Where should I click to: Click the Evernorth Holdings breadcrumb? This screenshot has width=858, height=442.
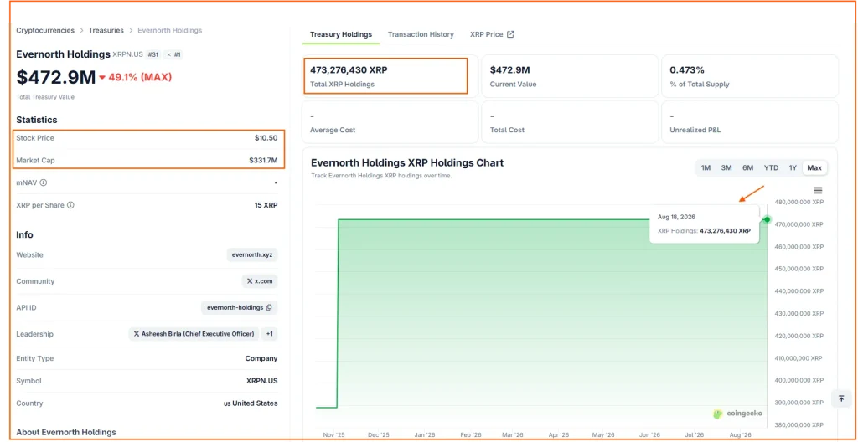point(169,31)
